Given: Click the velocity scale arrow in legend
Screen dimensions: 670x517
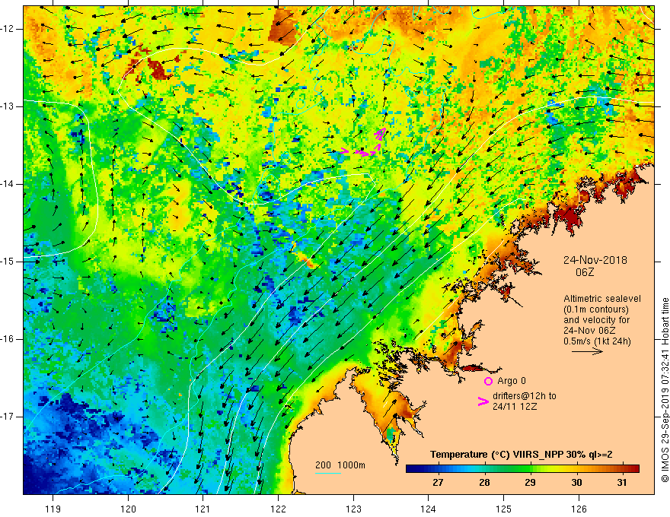Looking at the screenshot, I should tap(587, 351).
